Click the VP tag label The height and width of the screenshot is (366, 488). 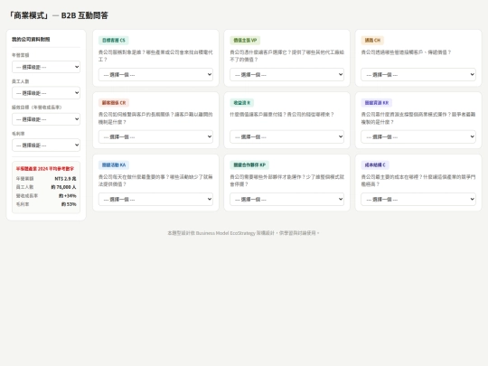pos(245,40)
